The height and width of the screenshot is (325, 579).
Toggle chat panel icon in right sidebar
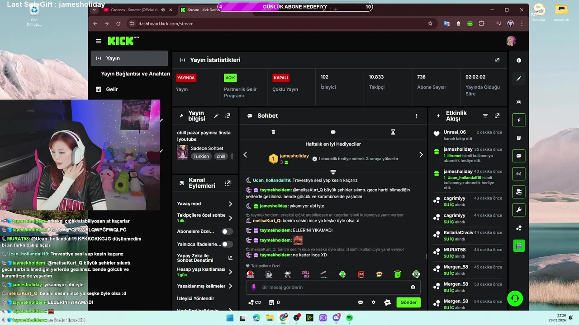(x=519, y=156)
